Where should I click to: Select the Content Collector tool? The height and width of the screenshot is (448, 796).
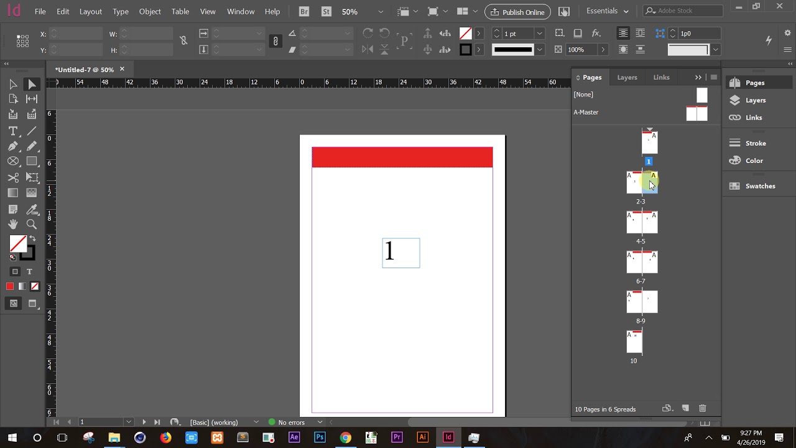(x=13, y=114)
